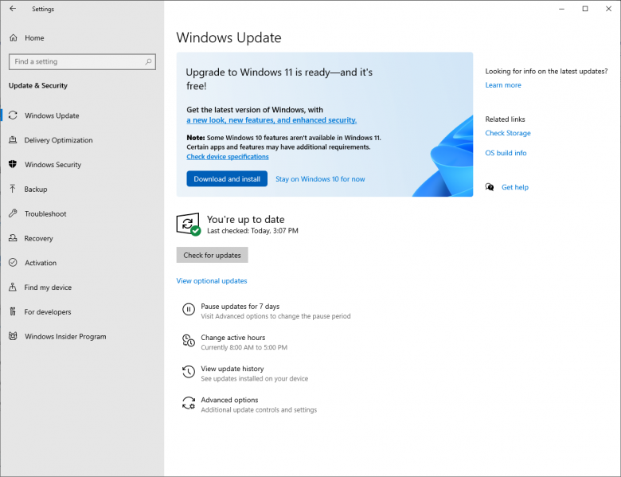Open Troubleshoot via its wrench icon
The width and height of the screenshot is (621, 477).
click(13, 214)
